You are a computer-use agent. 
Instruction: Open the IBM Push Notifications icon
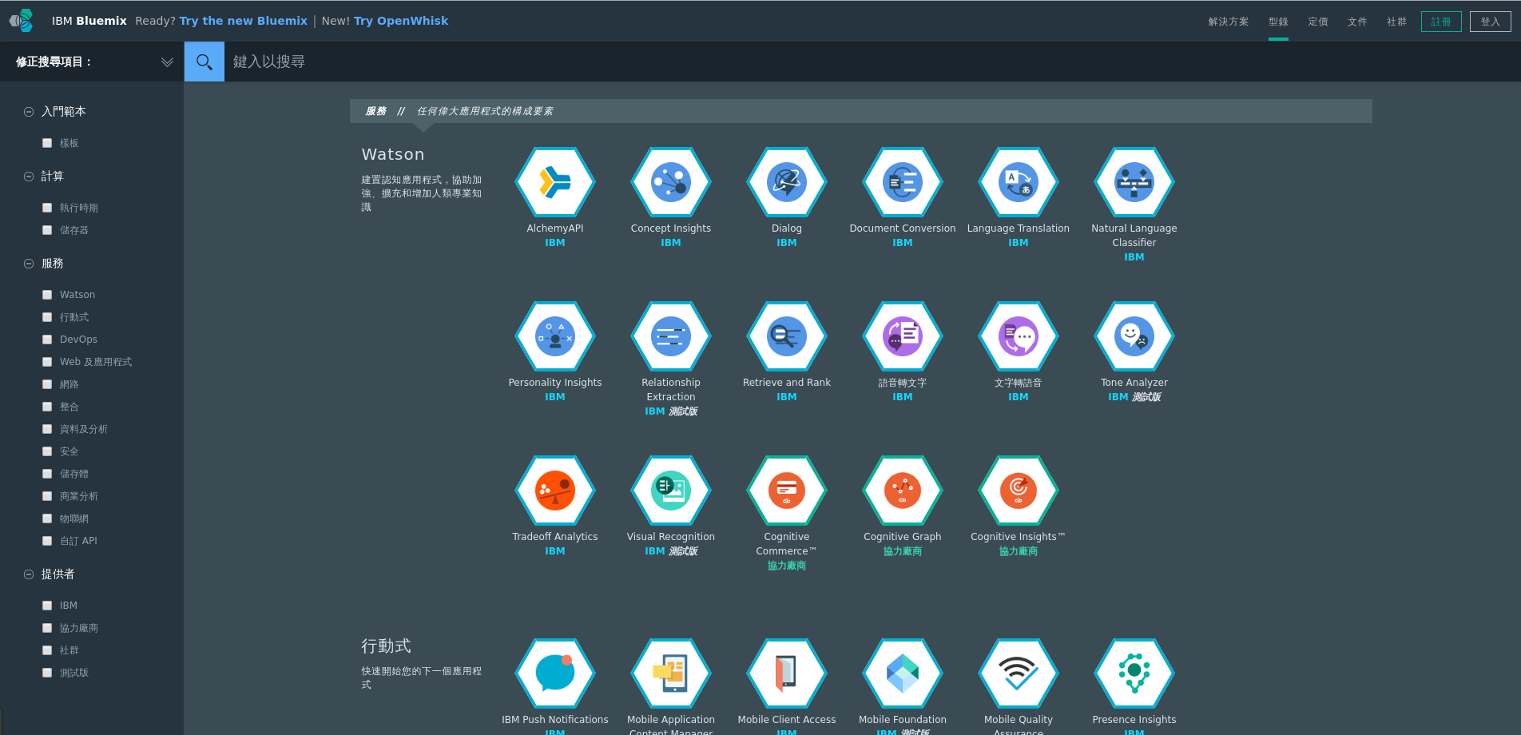(x=555, y=673)
